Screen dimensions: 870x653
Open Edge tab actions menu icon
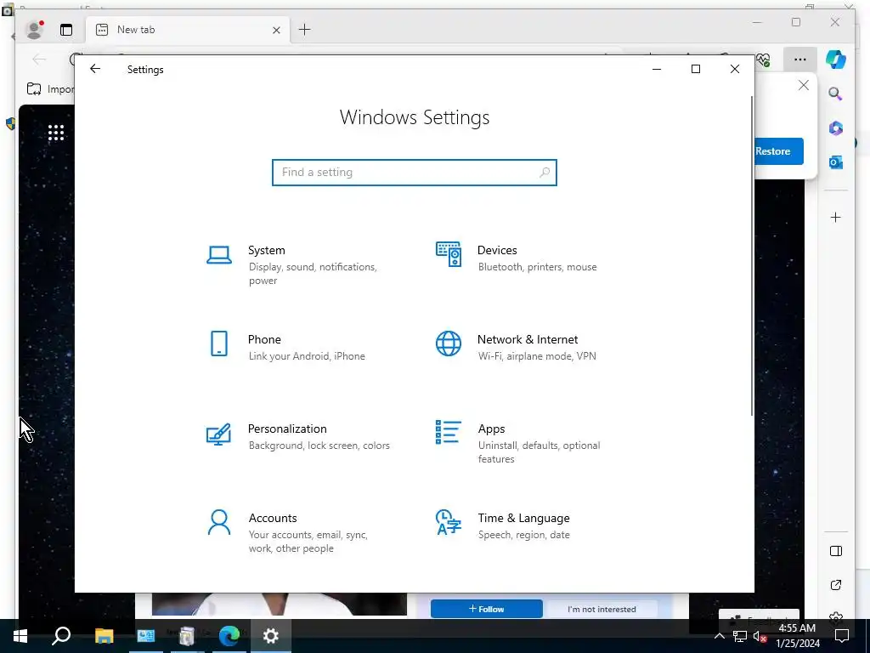[x=66, y=30]
